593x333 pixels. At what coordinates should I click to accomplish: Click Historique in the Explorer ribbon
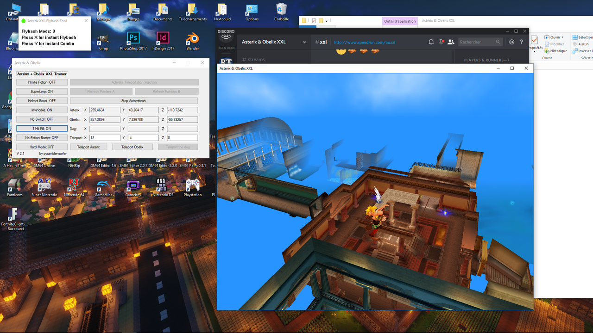point(555,51)
